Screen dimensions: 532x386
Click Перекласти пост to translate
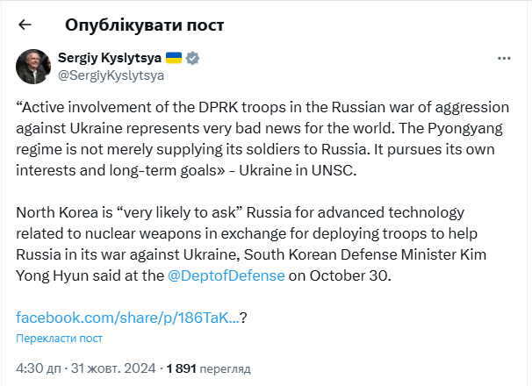click(x=59, y=339)
